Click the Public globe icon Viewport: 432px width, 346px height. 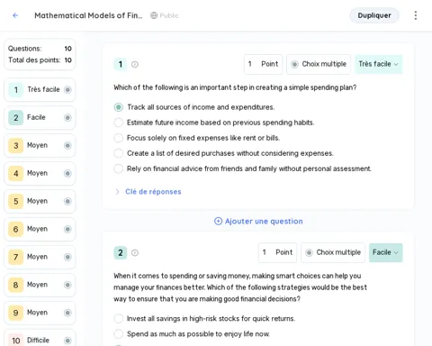pyautogui.click(x=154, y=15)
